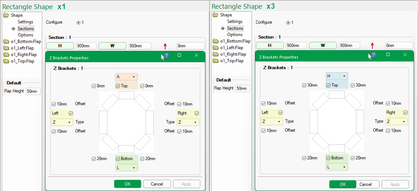
Task: Click help question mark in x3 Z Brackets dialog
Action: [x=373, y=55]
